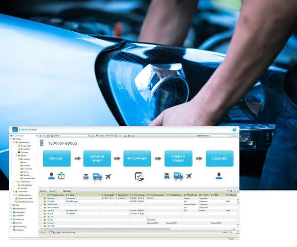Select the ship icon under first Goods in Transit
This screenshot has width=297, height=247.
86,176
